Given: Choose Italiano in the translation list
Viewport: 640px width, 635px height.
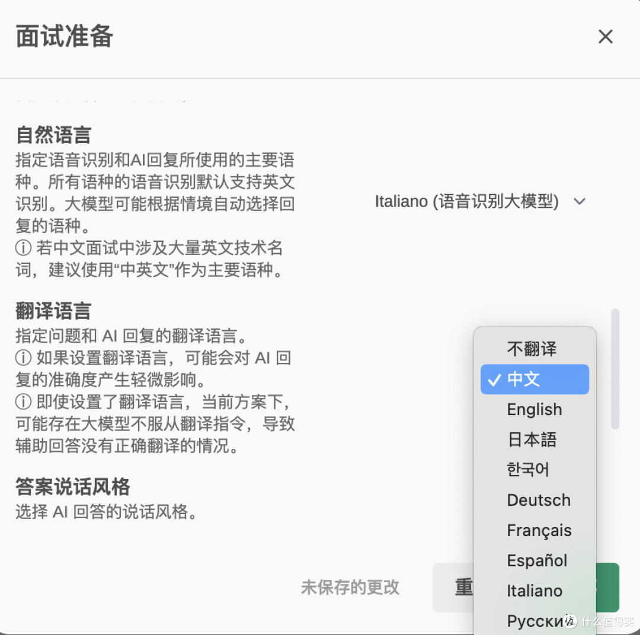Looking at the screenshot, I should tap(535, 591).
